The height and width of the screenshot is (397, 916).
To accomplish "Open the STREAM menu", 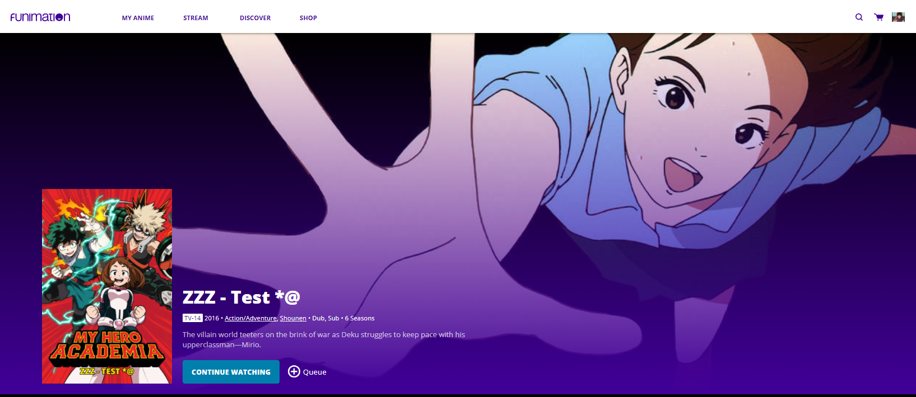I will (x=196, y=18).
